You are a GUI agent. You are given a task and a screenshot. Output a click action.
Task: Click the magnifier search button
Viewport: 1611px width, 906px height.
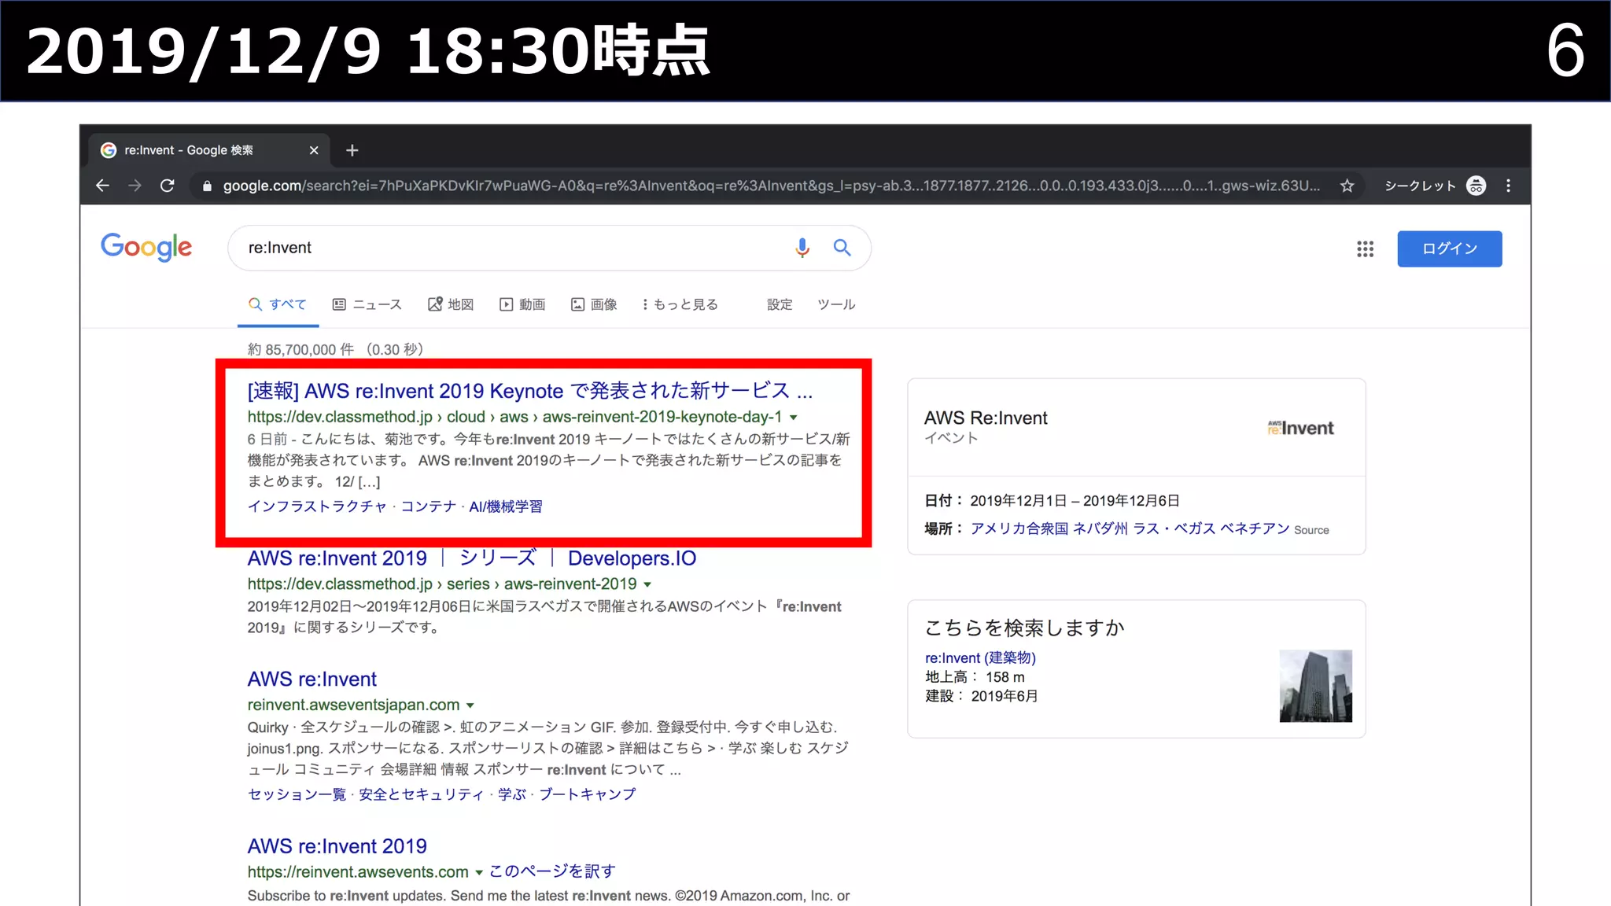click(x=842, y=248)
